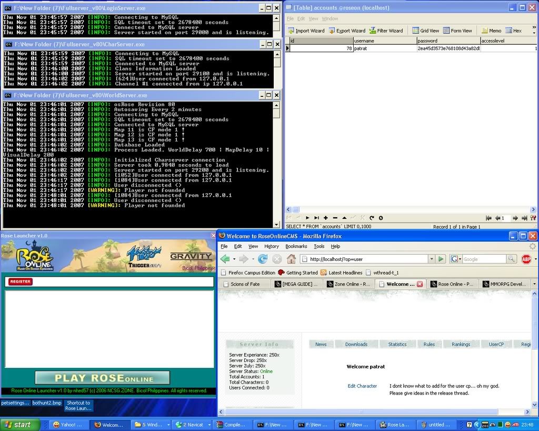
Task: Open the list-all-tabs dropdown in Firefox
Action: tap(534, 284)
